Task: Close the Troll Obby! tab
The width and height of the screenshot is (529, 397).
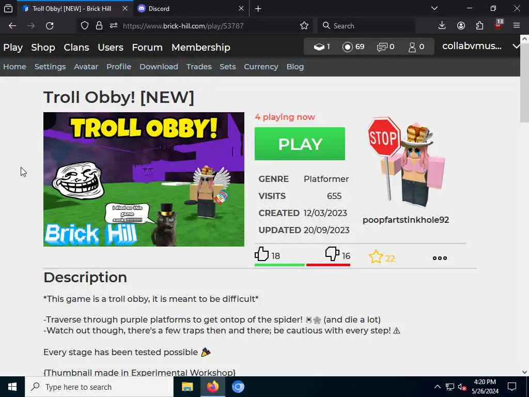Action: (125, 9)
